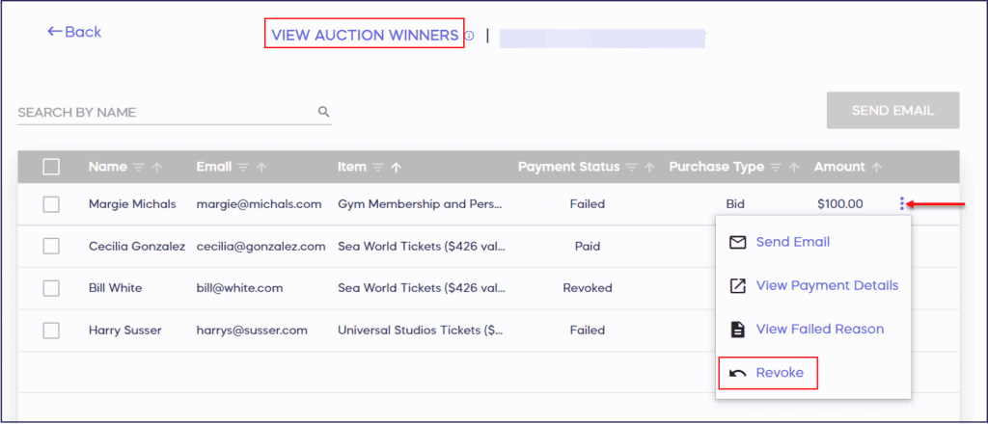Image resolution: width=988 pixels, height=424 pixels.
Task: Open the Purchase Type filter dropdown
Action: pyautogui.click(x=775, y=167)
